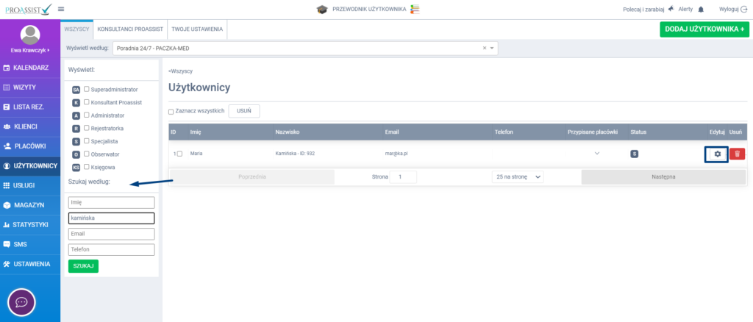Click the Wyloguj logout icon

[744, 9]
